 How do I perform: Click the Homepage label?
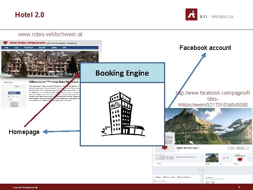click(x=24, y=132)
